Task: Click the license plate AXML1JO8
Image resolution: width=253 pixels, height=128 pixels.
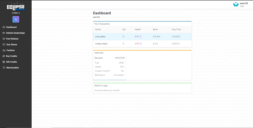Action: coord(120,58)
